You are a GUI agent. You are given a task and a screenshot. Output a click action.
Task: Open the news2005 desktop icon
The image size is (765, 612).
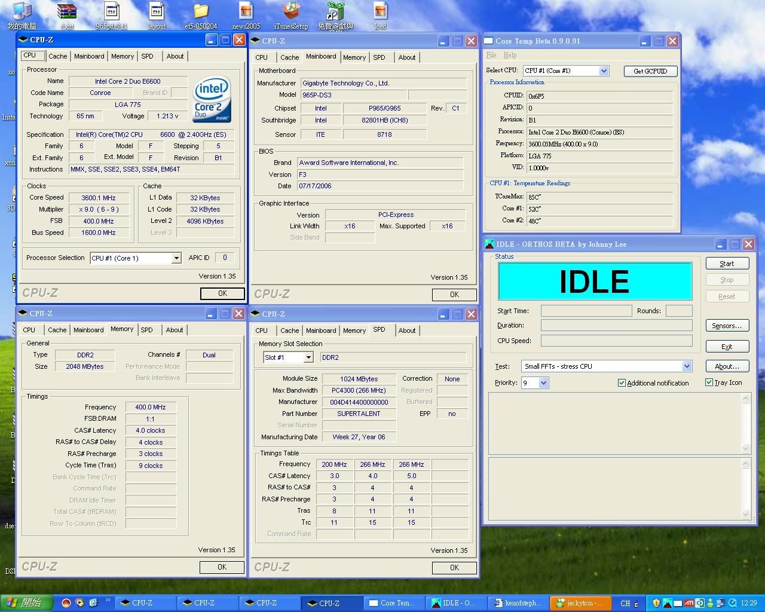click(x=246, y=13)
